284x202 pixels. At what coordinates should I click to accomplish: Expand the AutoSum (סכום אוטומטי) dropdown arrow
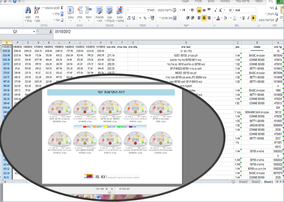(43, 8)
